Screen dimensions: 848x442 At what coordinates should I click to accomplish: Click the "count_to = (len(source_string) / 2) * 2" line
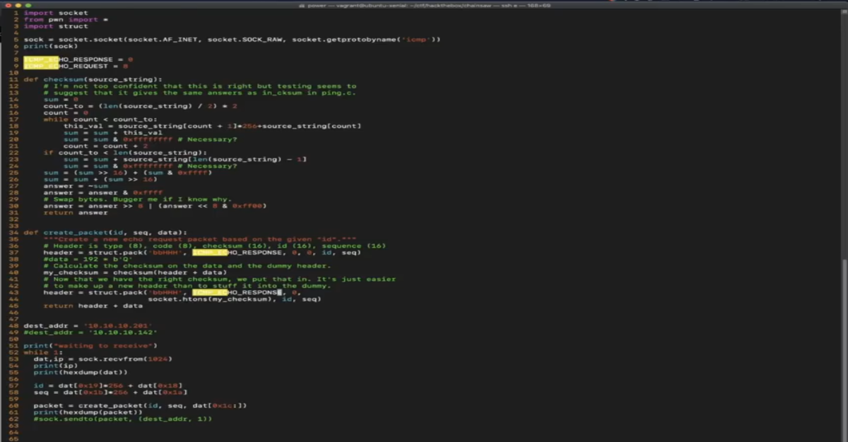click(140, 106)
